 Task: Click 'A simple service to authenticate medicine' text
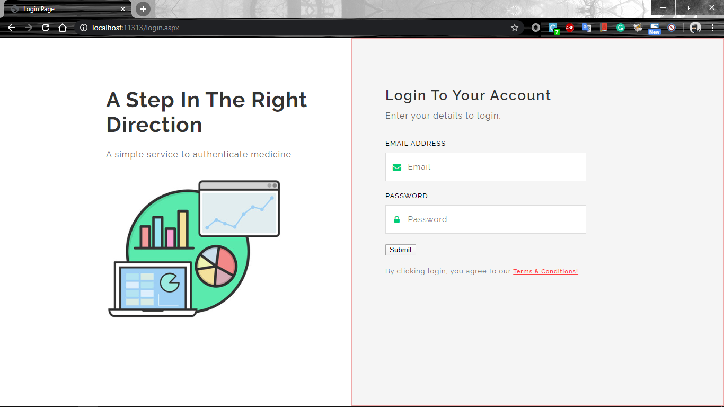point(198,155)
